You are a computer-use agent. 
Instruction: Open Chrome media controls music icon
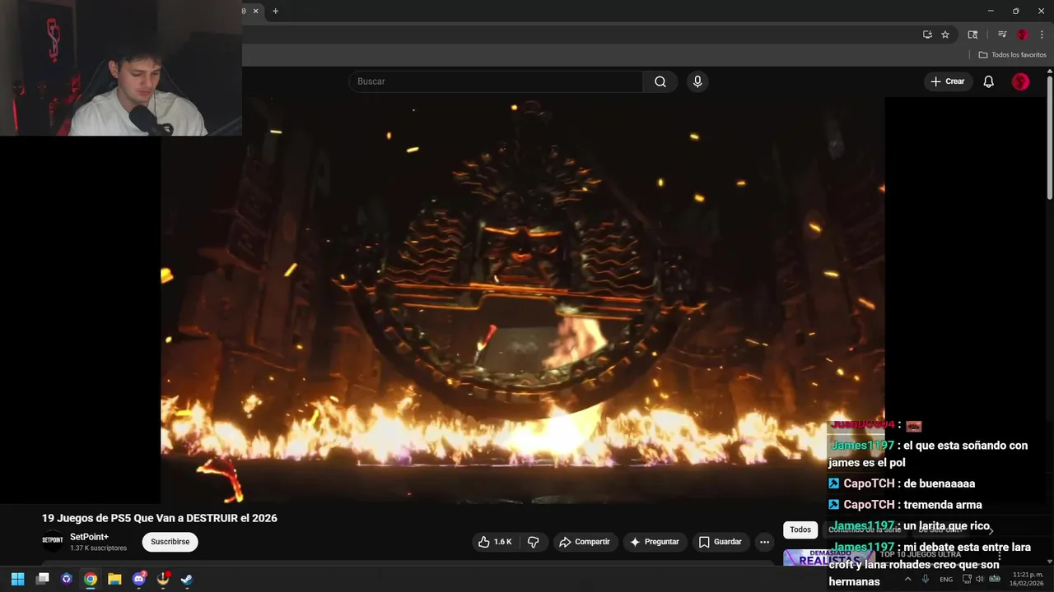point(1002,35)
